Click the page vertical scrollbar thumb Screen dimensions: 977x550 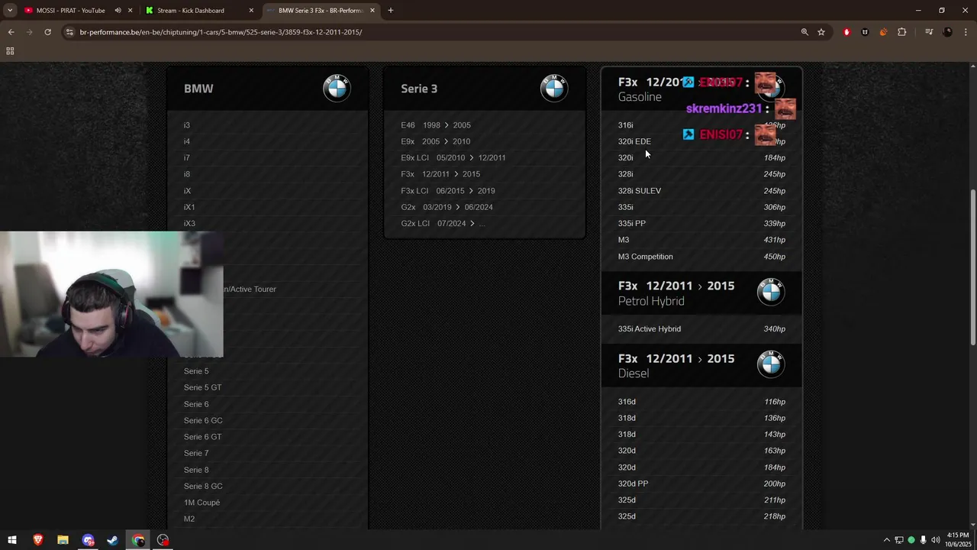(972, 267)
